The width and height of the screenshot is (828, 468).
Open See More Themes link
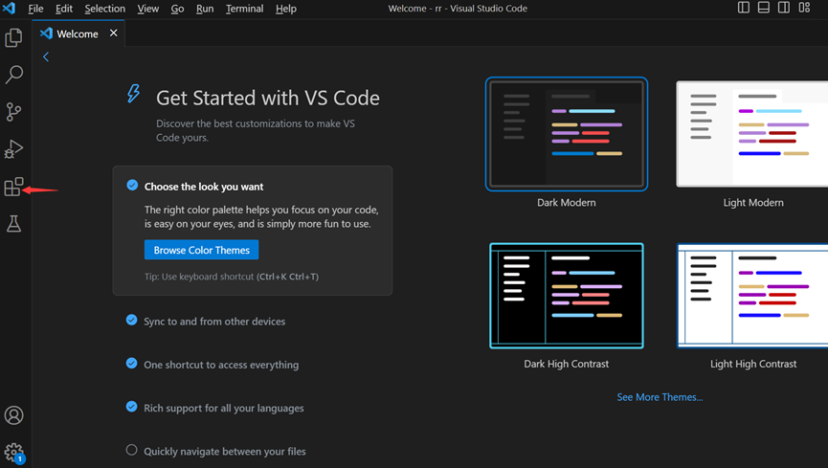[x=660, y=397]
